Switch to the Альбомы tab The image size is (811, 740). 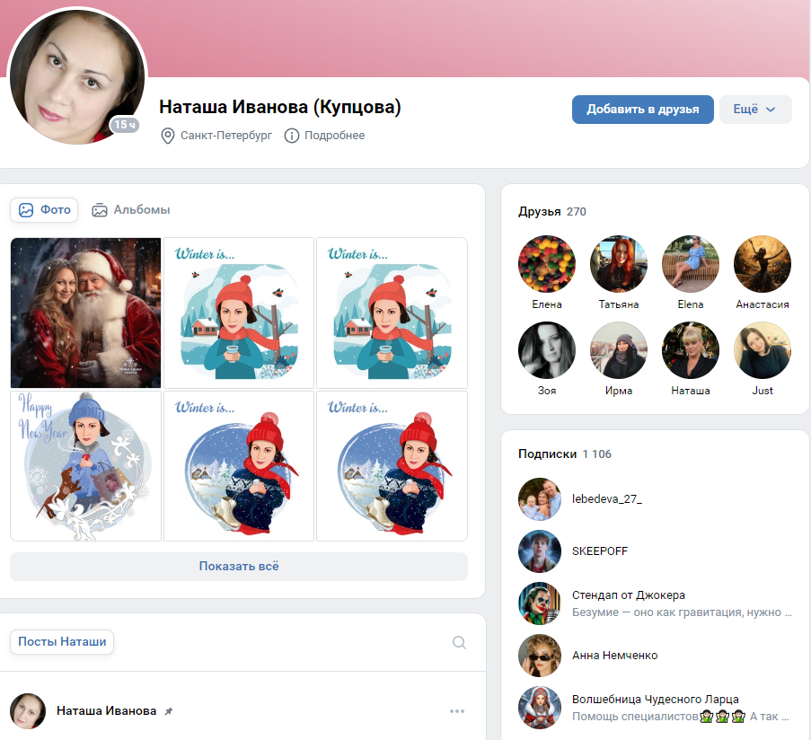(x=131, y=210)
